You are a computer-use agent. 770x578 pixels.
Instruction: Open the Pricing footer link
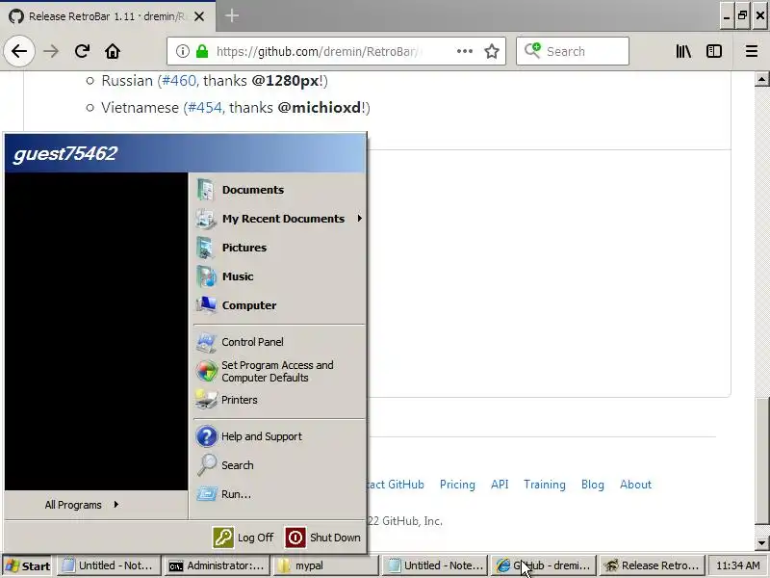click(457, 485)
